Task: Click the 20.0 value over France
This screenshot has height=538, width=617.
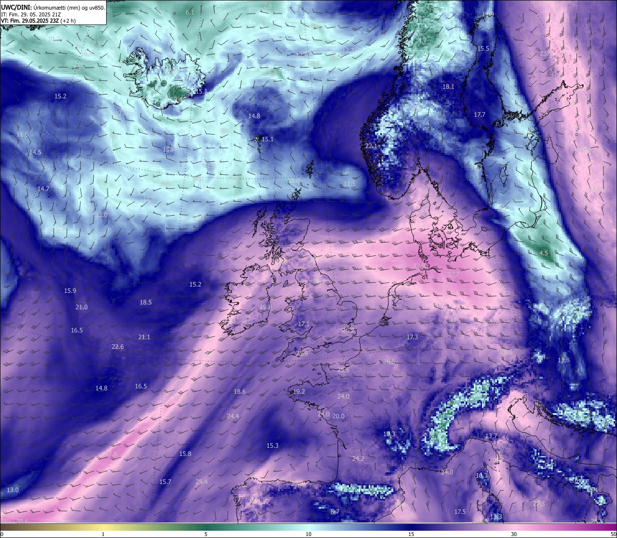Action: [x=338, y=416]
